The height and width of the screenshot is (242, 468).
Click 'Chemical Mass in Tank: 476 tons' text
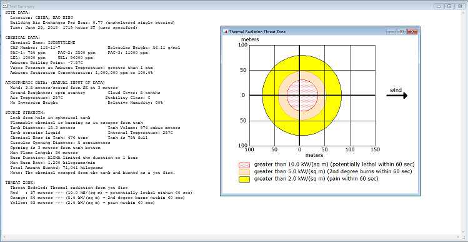[x=49, y=138]
